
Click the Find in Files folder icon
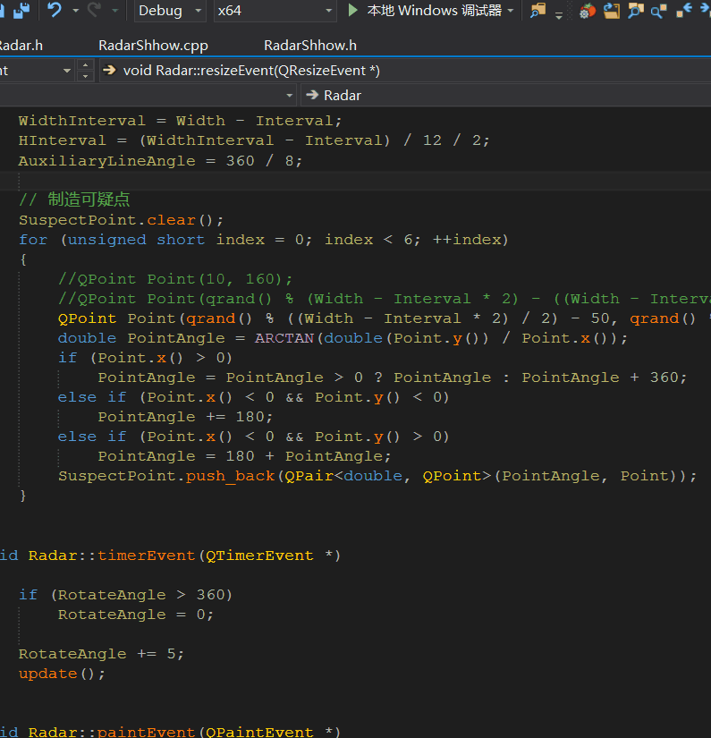click(537, 11)
